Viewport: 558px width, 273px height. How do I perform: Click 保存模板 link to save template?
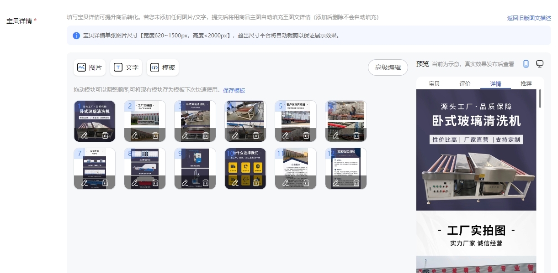pos(234,90)
